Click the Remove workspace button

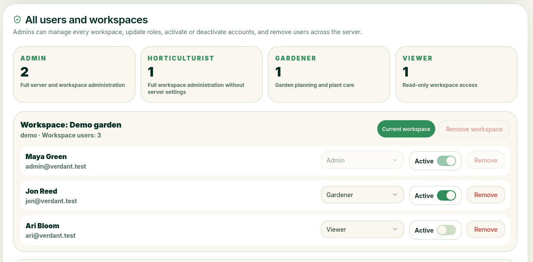(474, 129)
